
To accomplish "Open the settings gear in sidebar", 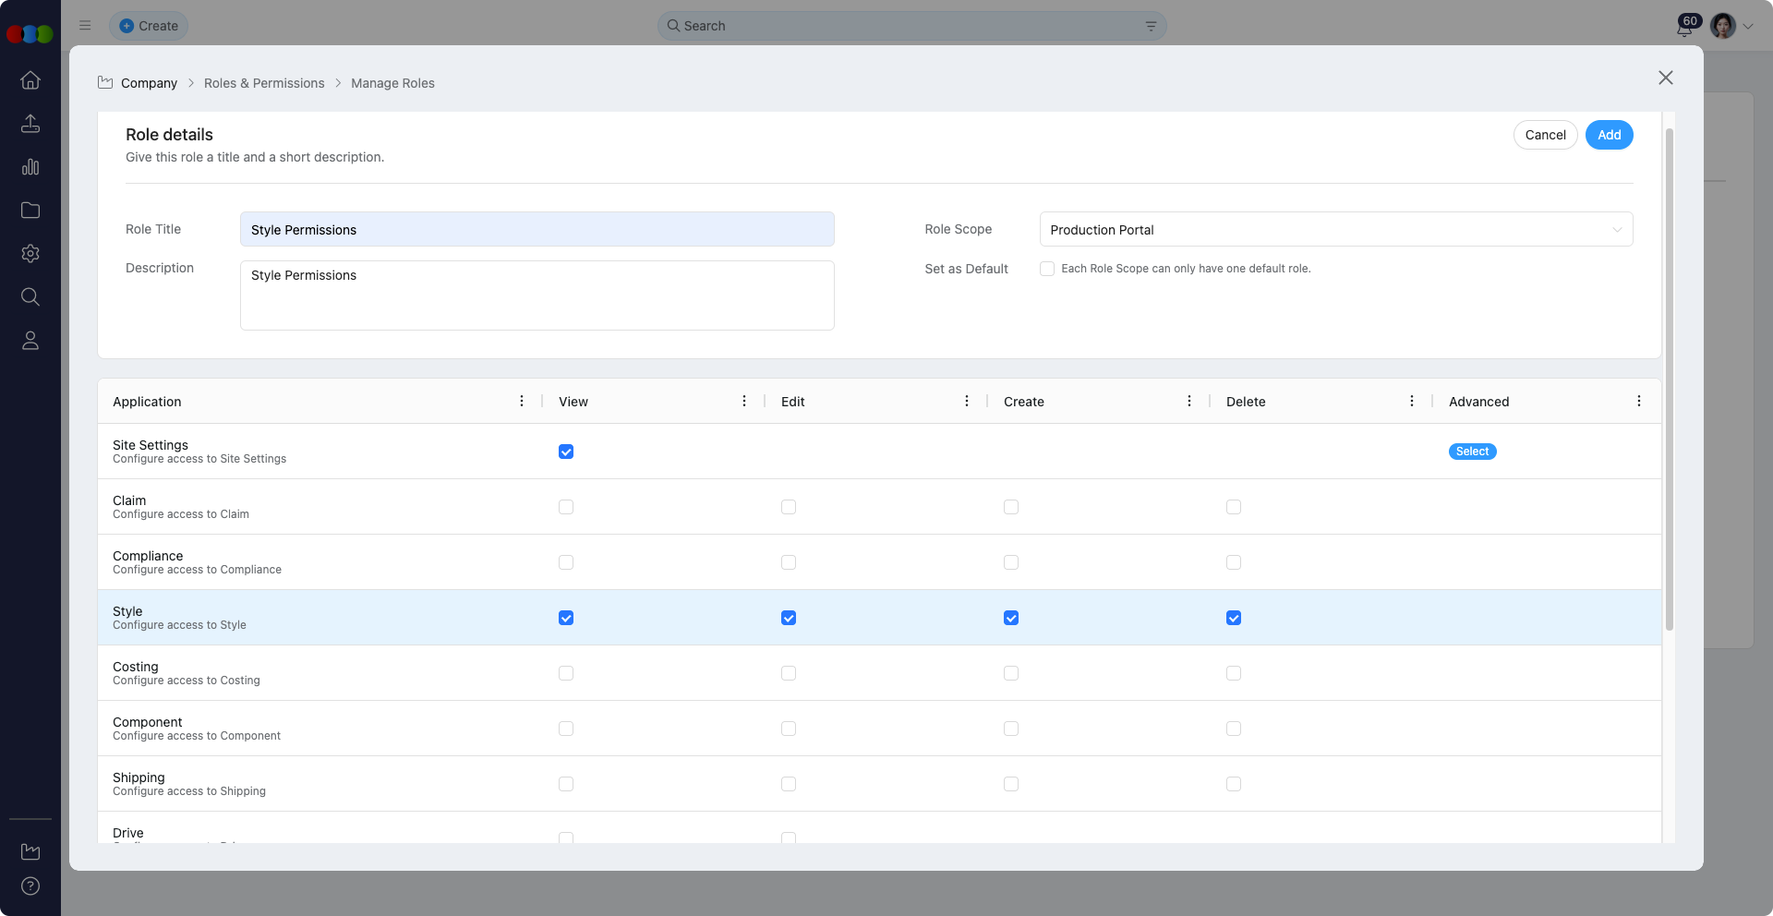I will [x=30, y=254].
